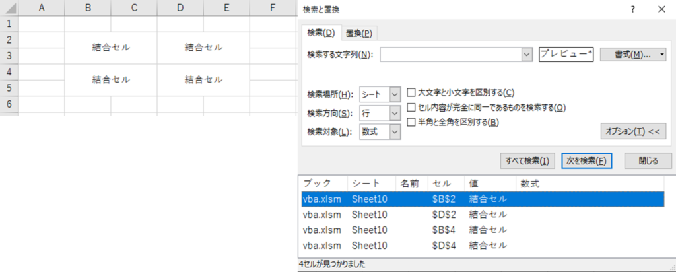Viewport: 676px width, 272px height.
Task: Click the 次を検索(F) button
Action: click(x=587, y=161)
